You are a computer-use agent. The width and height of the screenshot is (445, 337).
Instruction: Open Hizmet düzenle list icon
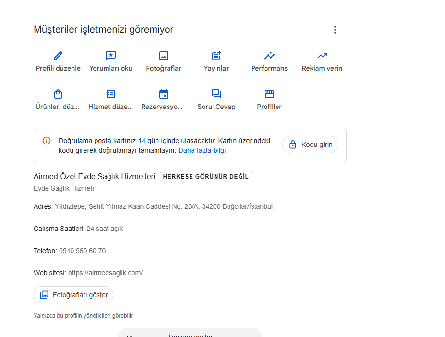pos(111,94)
